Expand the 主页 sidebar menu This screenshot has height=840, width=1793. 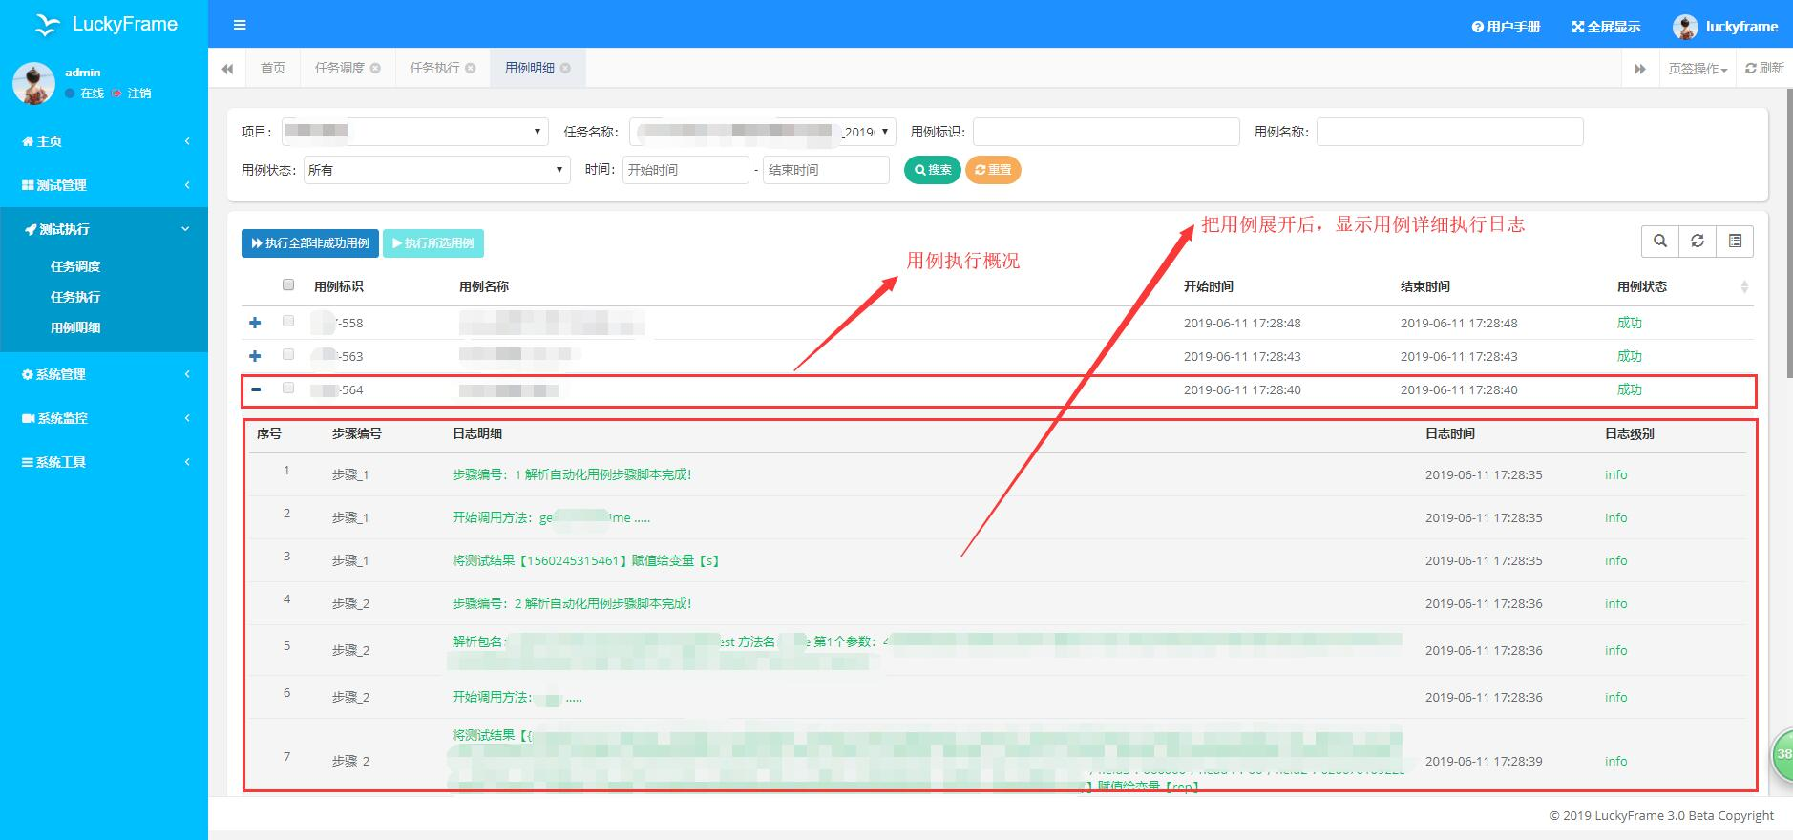pyautogui.click(x=104, y=141)
